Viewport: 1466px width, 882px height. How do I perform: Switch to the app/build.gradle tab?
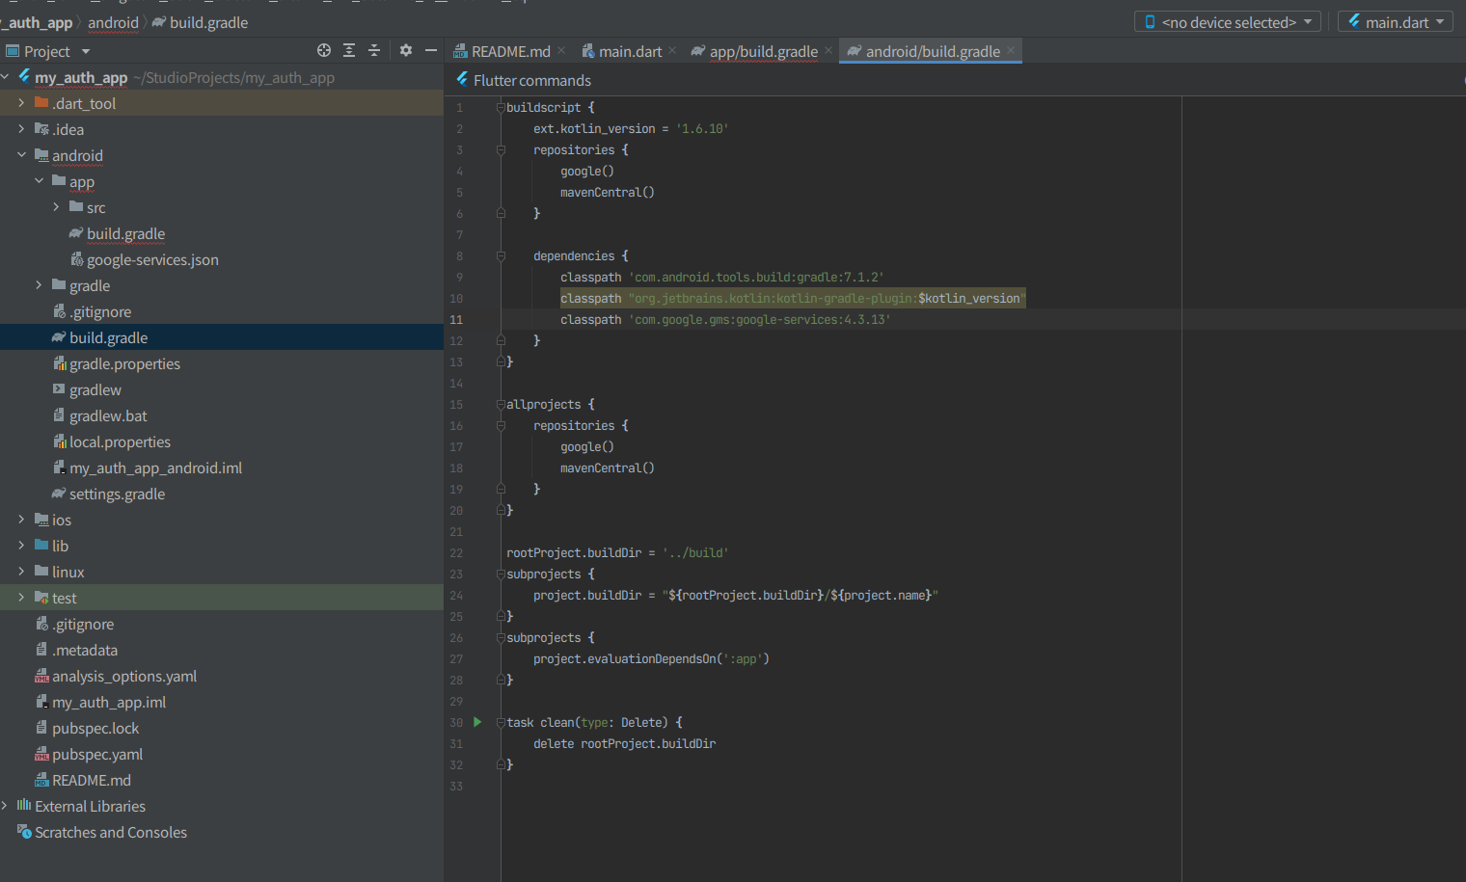[x=762, y=52]
